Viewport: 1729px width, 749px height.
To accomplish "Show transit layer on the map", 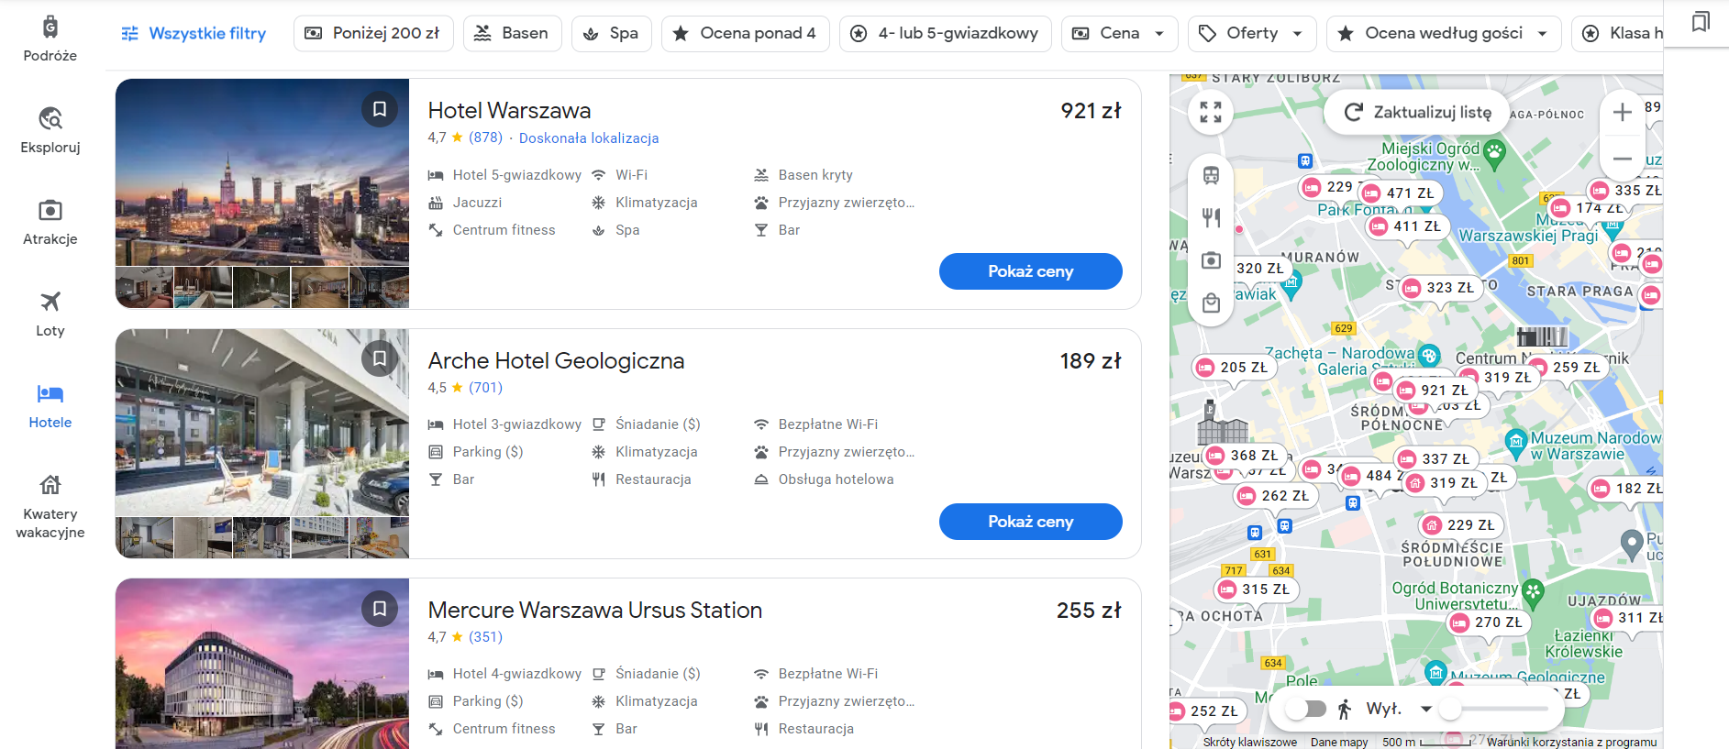I will (1211, 175).
